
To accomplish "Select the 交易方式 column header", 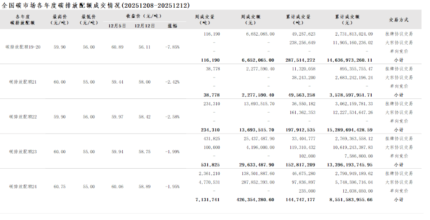I will pyautogui.click(x=399, y=20).
